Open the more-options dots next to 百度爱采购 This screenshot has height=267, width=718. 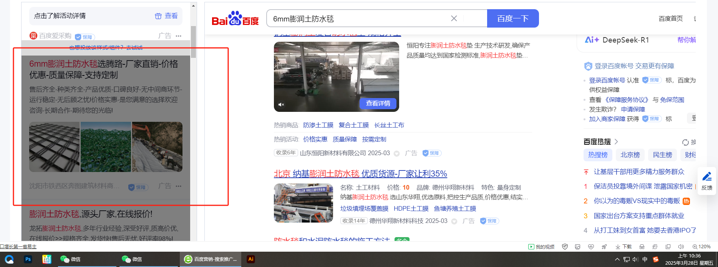(x=178, y=36)
